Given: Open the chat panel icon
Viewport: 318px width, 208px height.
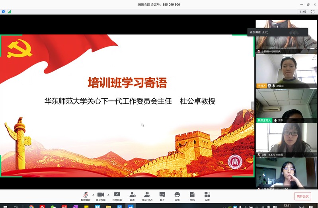Looking at the screenshot, I should tap(162, 195).
